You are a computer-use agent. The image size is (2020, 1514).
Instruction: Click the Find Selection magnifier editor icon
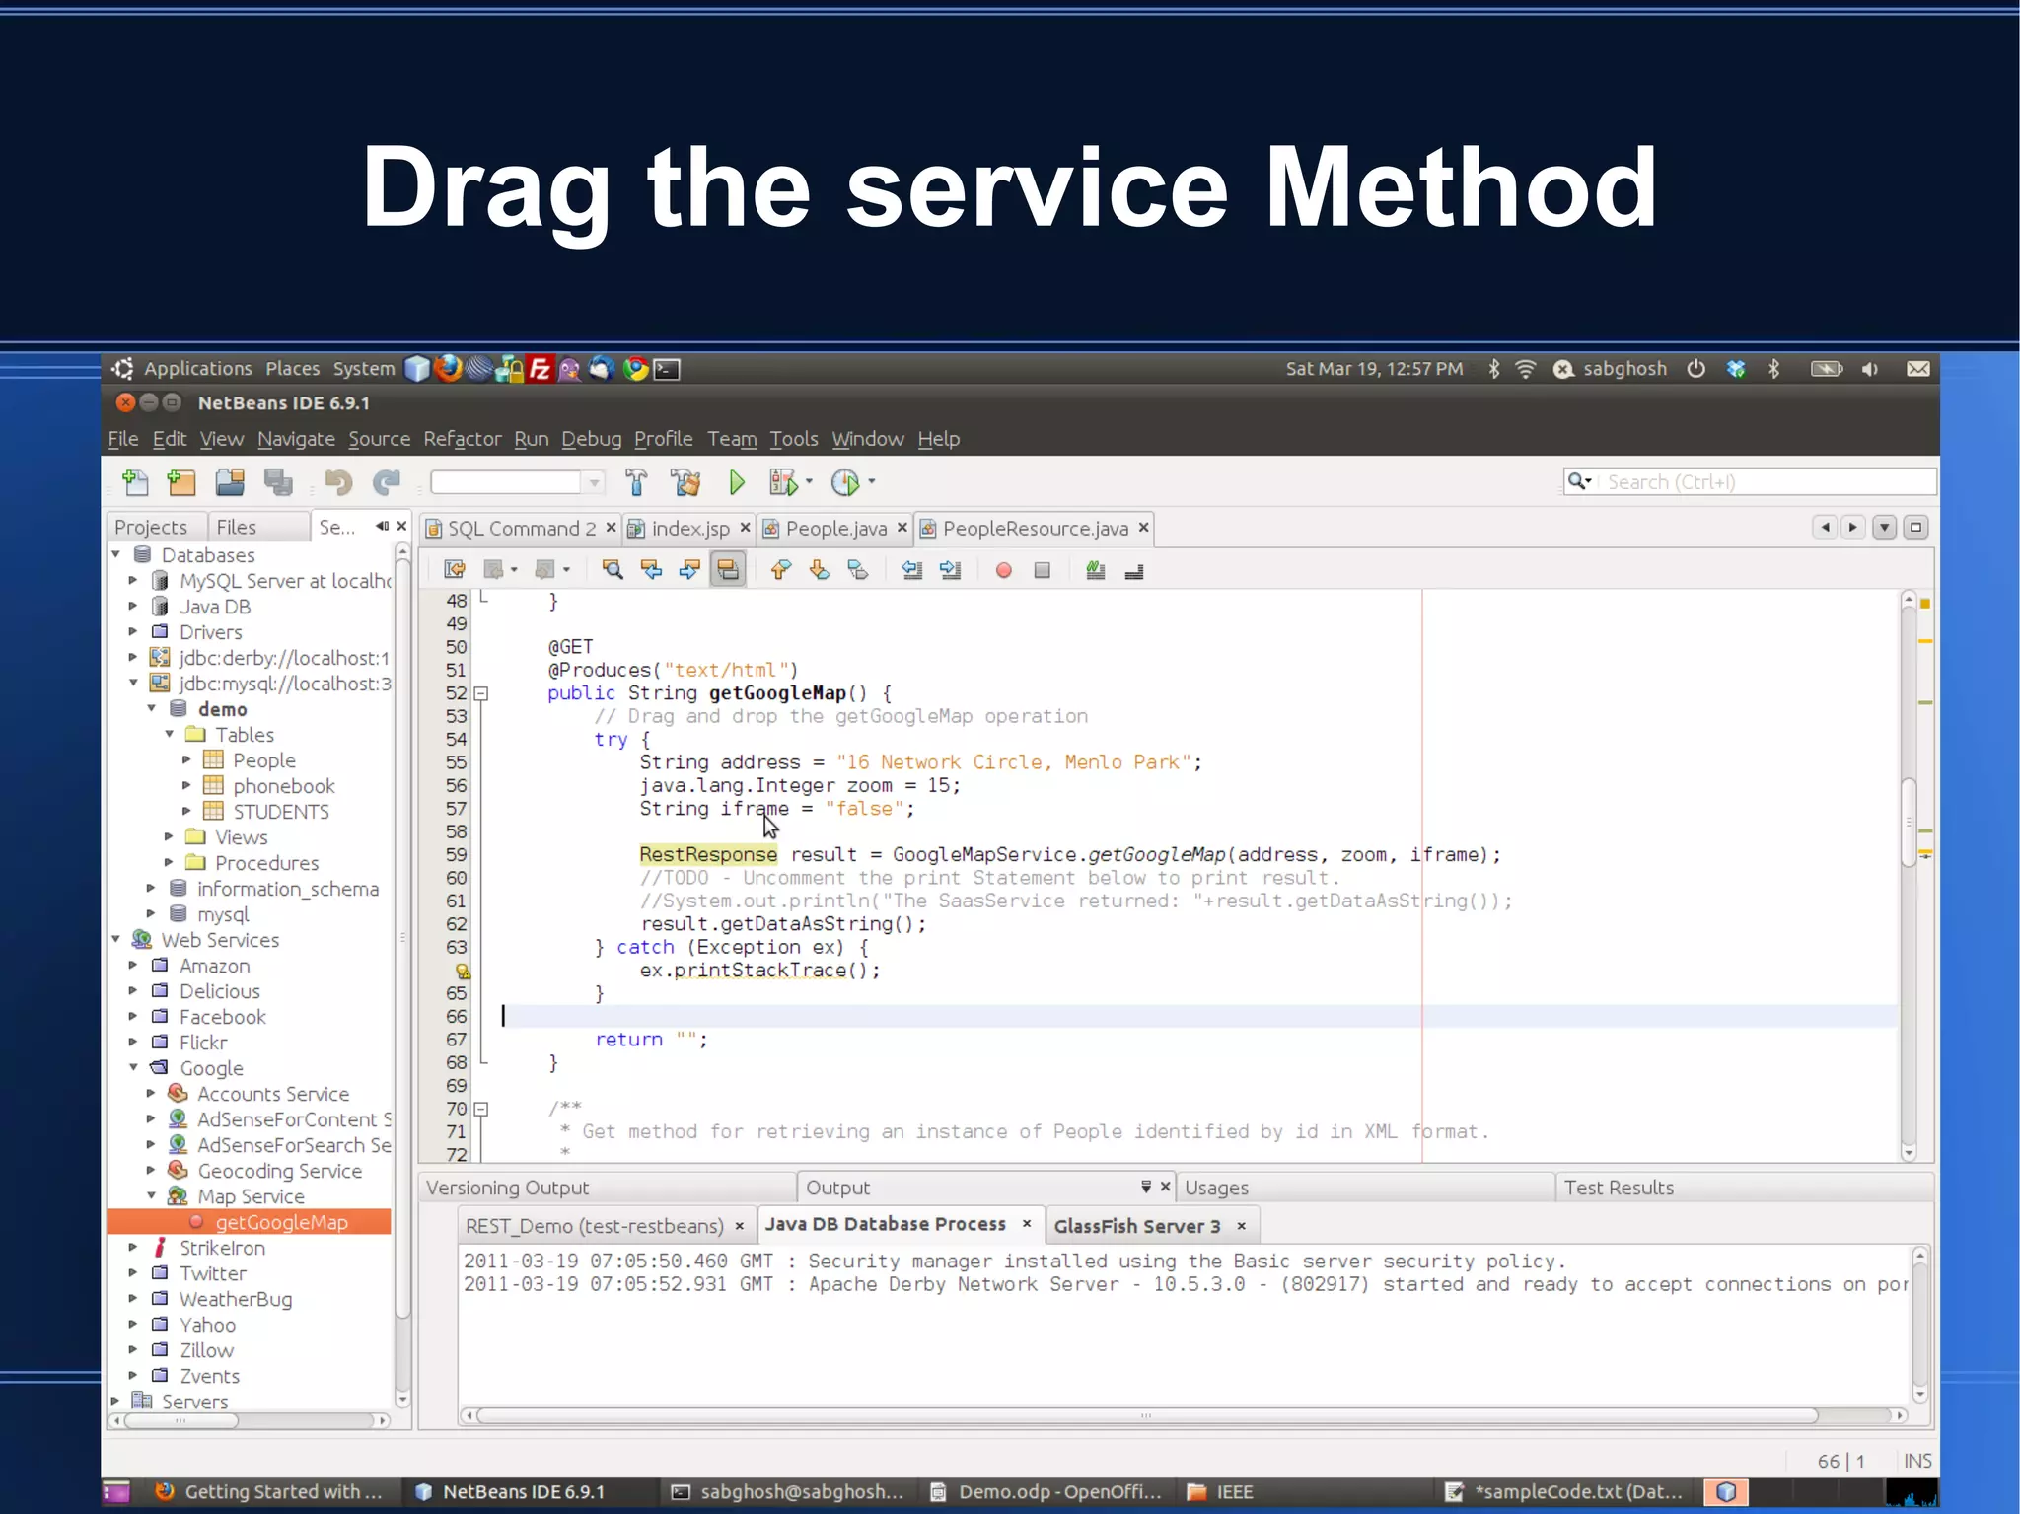[x=612, y=570]
